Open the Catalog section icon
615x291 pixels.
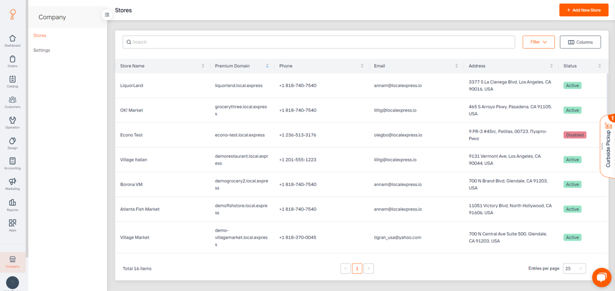pos(13,79)
